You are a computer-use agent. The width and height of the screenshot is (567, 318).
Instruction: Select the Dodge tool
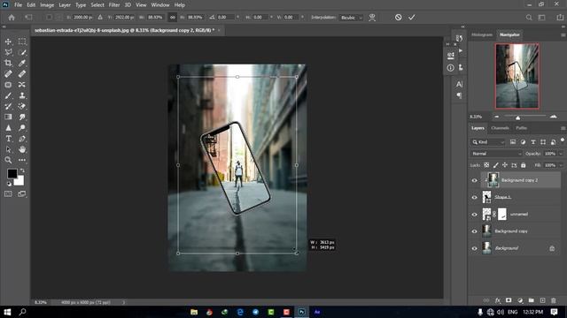pos(22,127)
